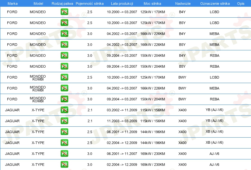Click the Model column header
Screen dimensions: 251x170
[38, 4]
